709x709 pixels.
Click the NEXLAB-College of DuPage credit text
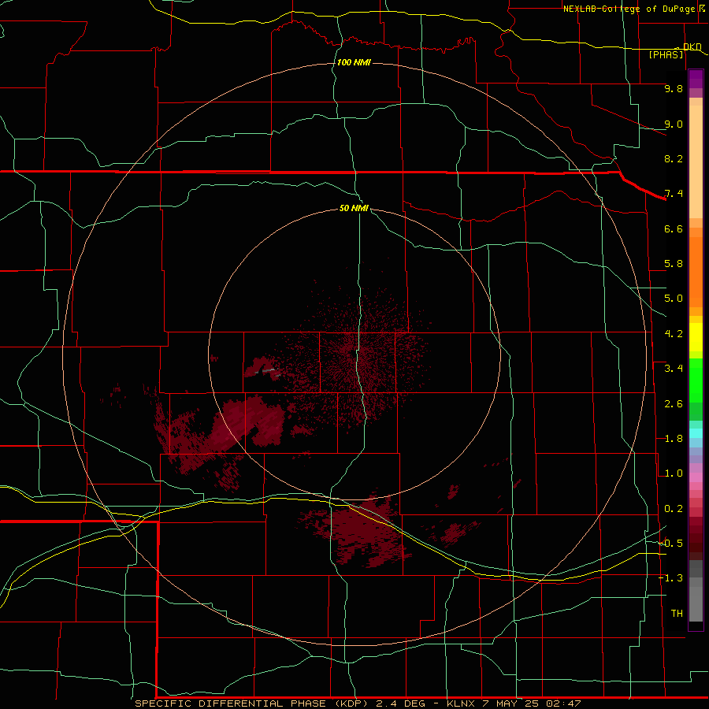[x=629, y=9]
